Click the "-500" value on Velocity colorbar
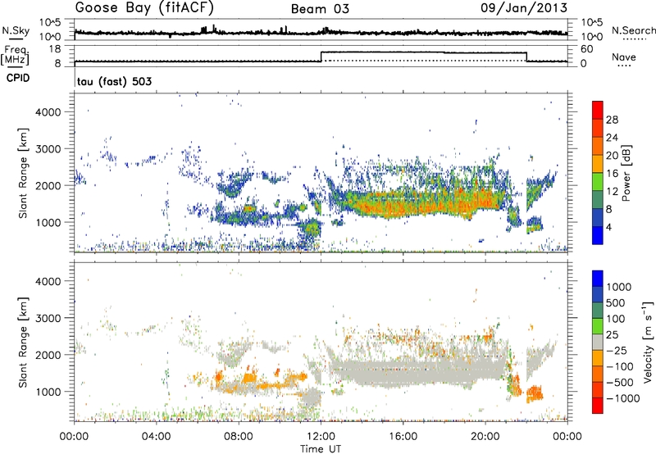Image resolution: width=656 pixels, height=454 pixels. [620, 383]
